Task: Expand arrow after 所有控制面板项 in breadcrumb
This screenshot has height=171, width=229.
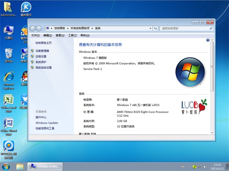Action: (x=92, y=28)
